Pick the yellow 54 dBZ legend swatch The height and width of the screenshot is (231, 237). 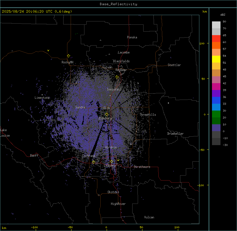(216, 59)
